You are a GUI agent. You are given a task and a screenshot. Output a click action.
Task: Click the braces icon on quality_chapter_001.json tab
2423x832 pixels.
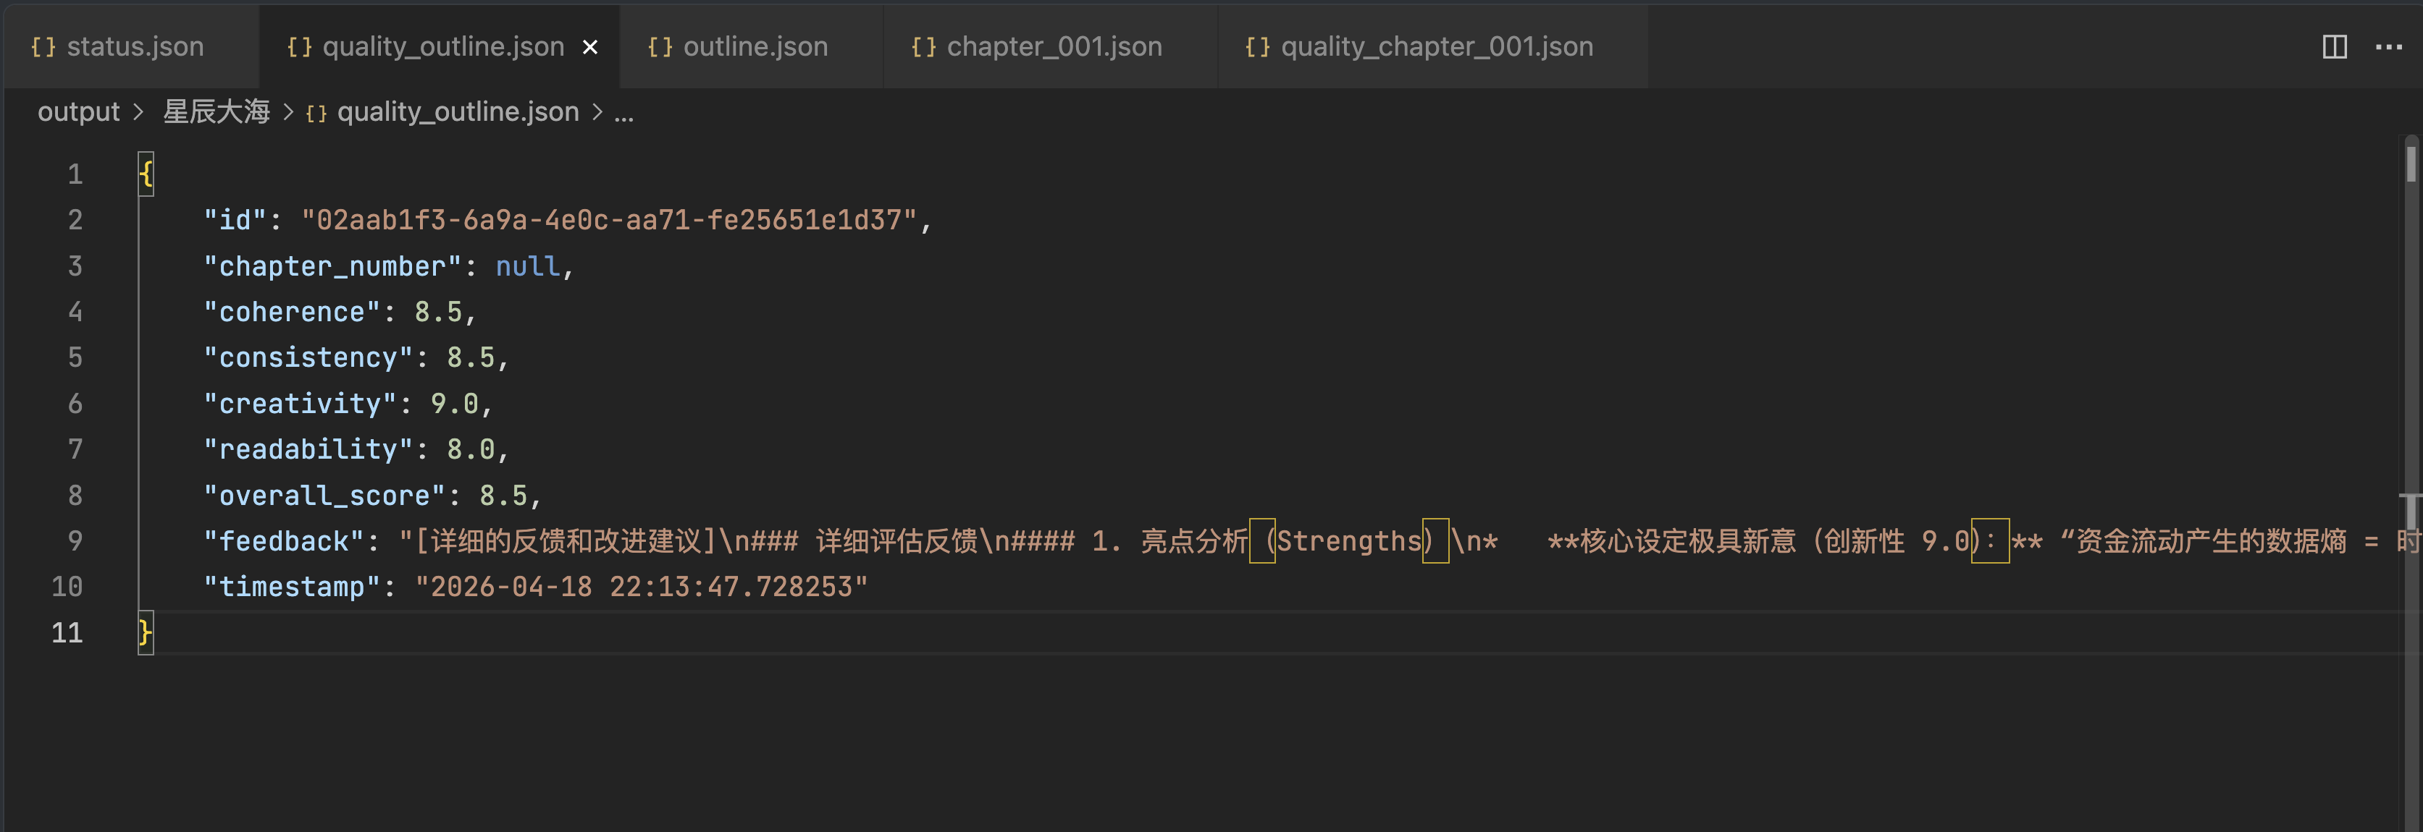(x=1256, y=47)
